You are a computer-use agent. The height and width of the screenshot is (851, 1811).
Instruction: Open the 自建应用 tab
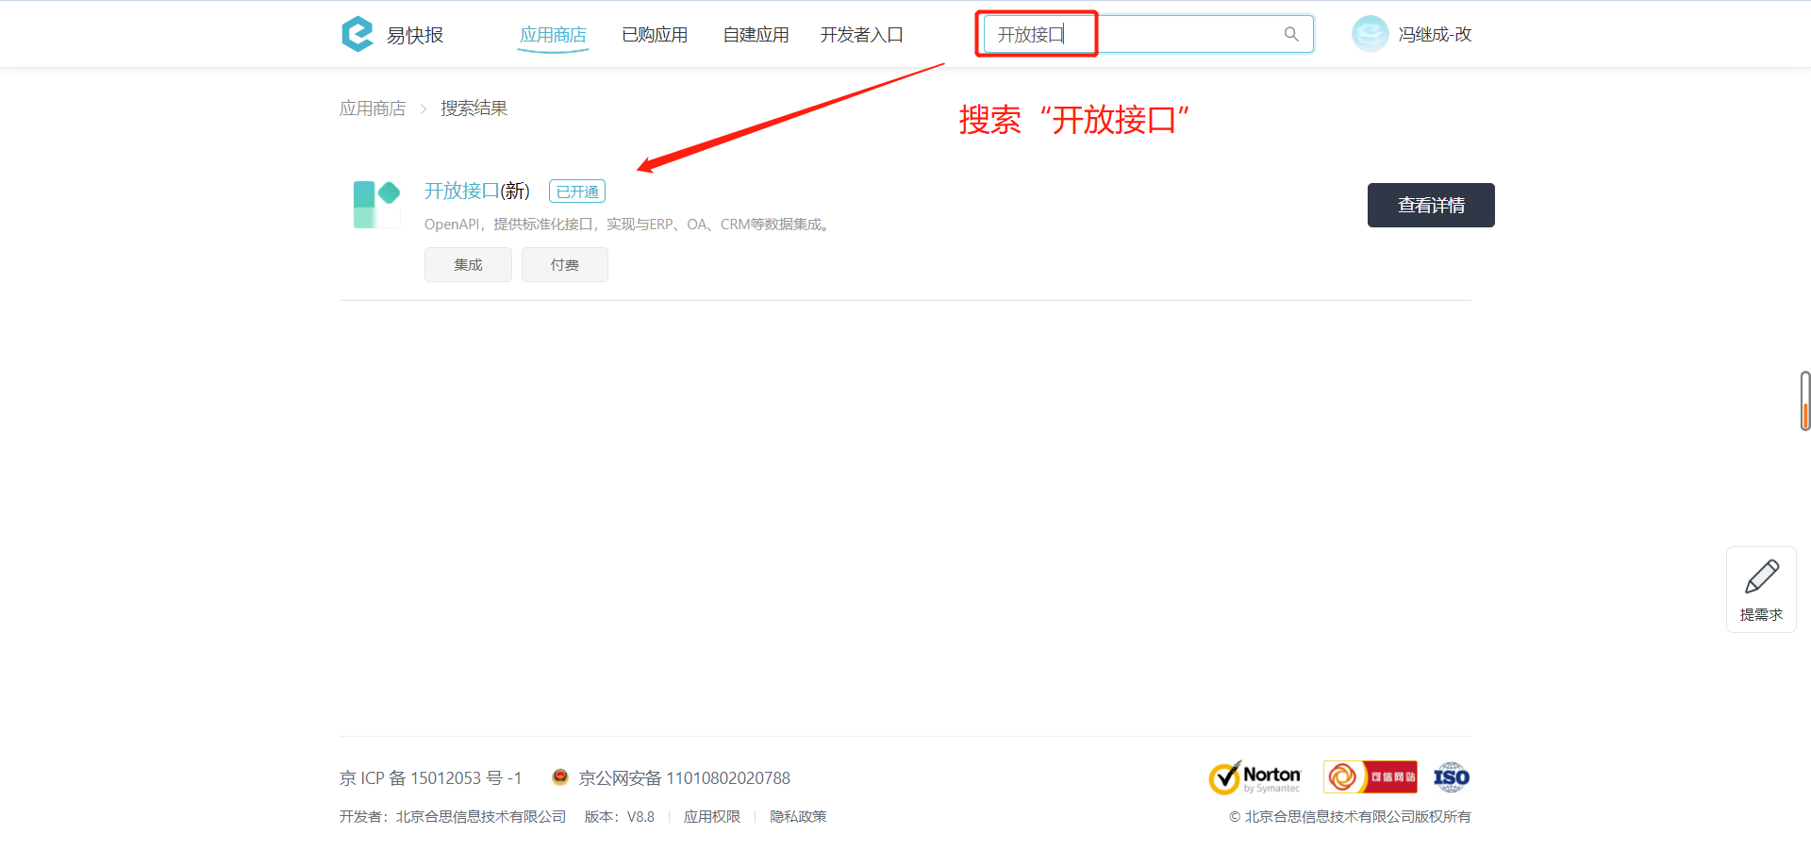[x=756, y=35]
